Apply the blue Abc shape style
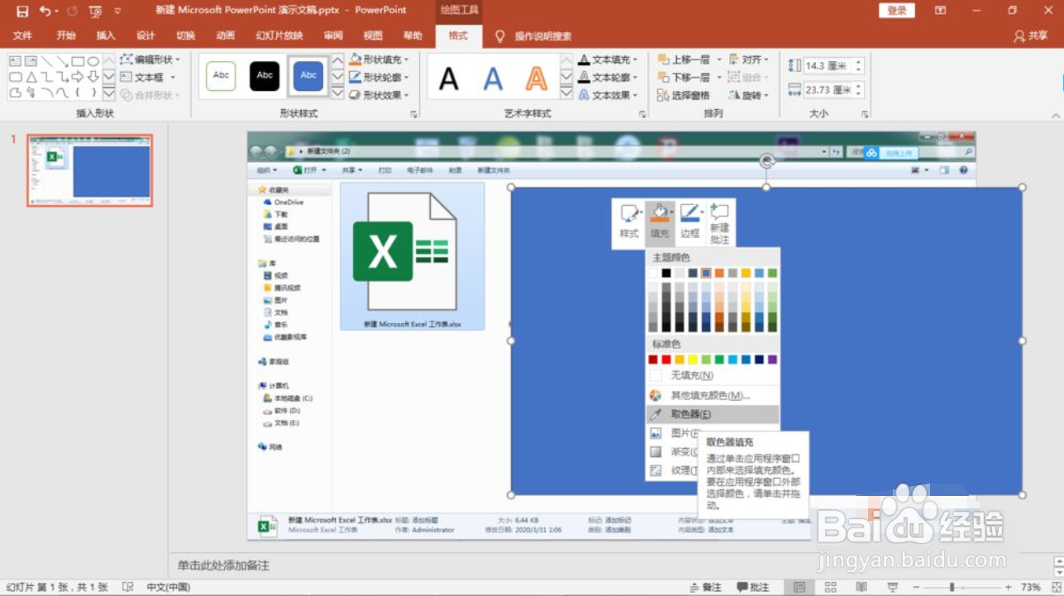The image size is (1064, 596). pyautogui.click(x=308, y=75)
